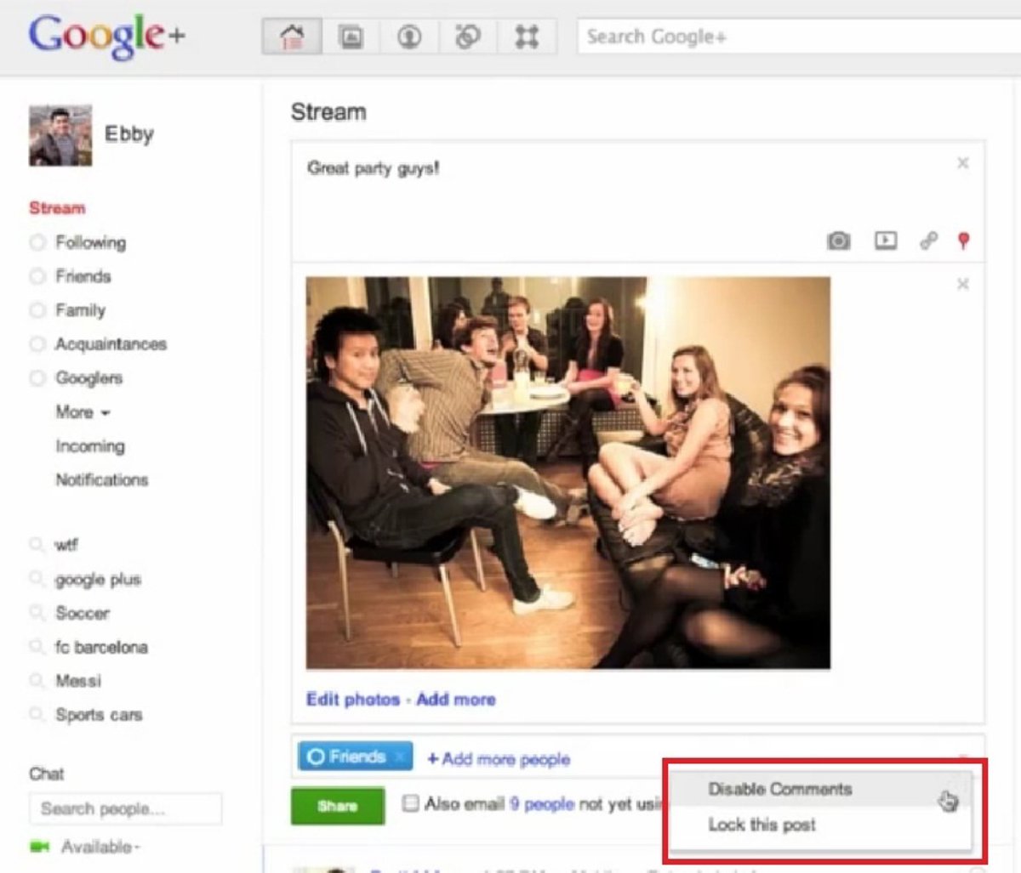1021x873 pixels.
Task: Add location using red pin icon
Action: pyautogui.click(x=963, y=241)
